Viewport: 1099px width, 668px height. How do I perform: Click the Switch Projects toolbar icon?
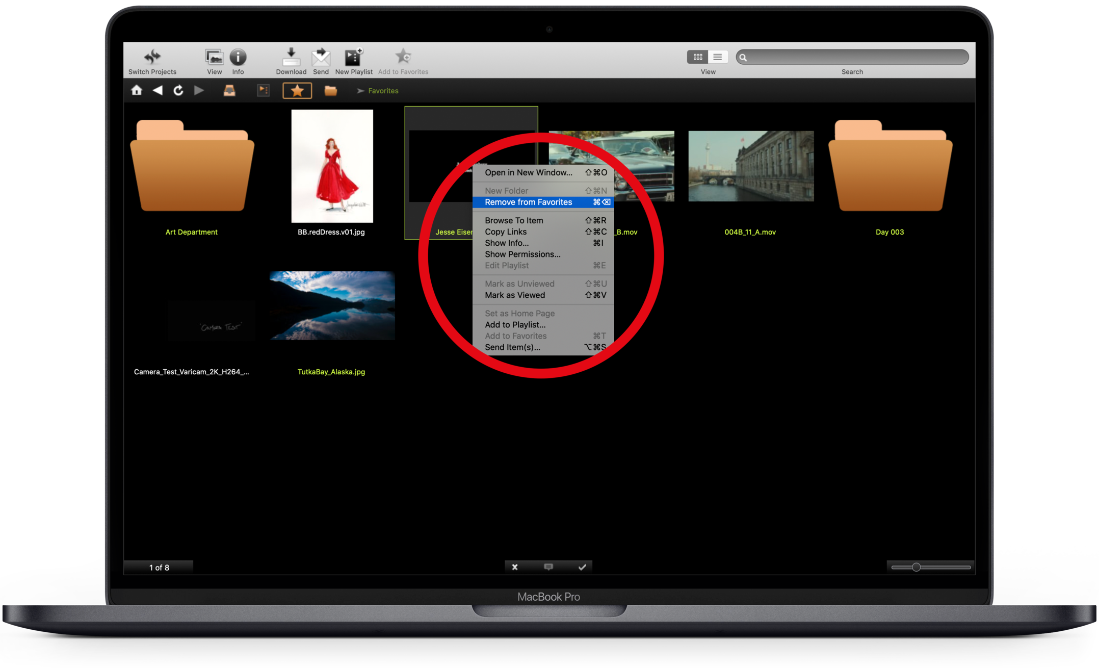[152, 57]
